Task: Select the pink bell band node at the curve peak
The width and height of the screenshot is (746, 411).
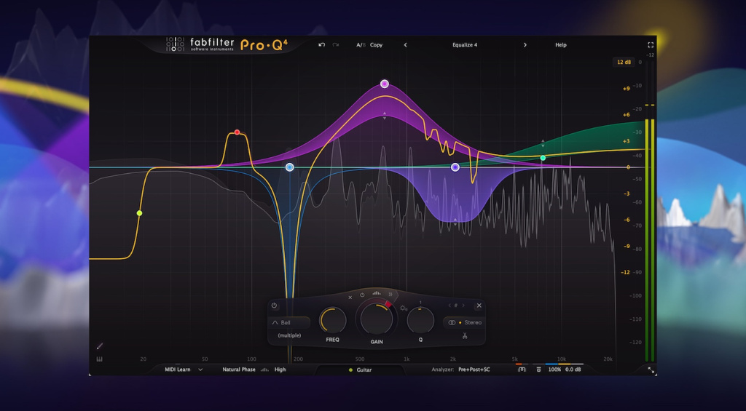Action: click(x=385, y=84)
